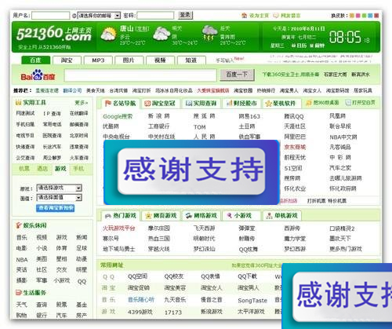
Task: Click the 登录 login button
Action: tap(185, 15)
